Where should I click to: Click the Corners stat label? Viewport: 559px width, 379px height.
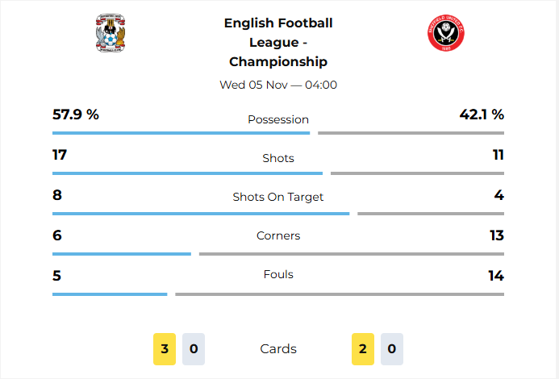(278, 235)
